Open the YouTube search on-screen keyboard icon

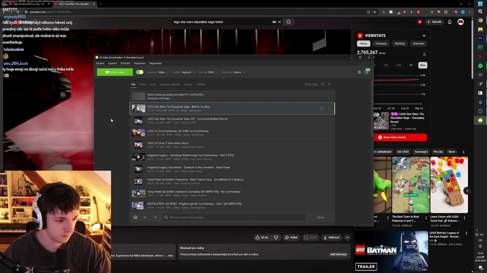pos(274,22)
